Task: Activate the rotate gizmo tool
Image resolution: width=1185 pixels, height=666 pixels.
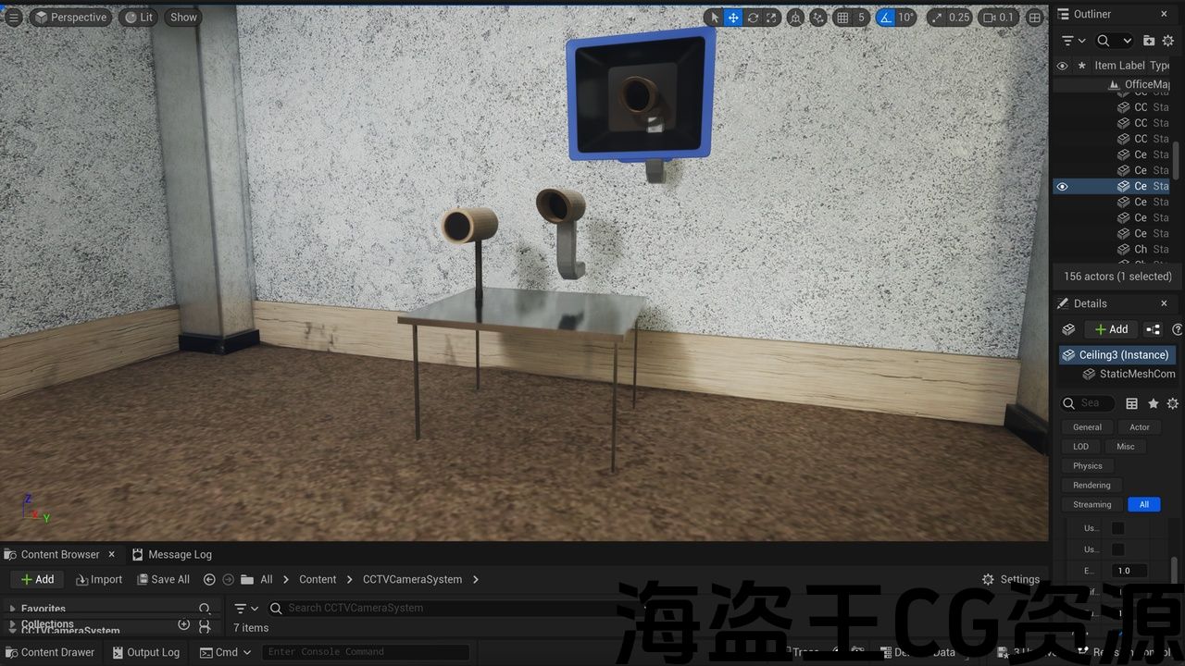Action: (753, 18)
